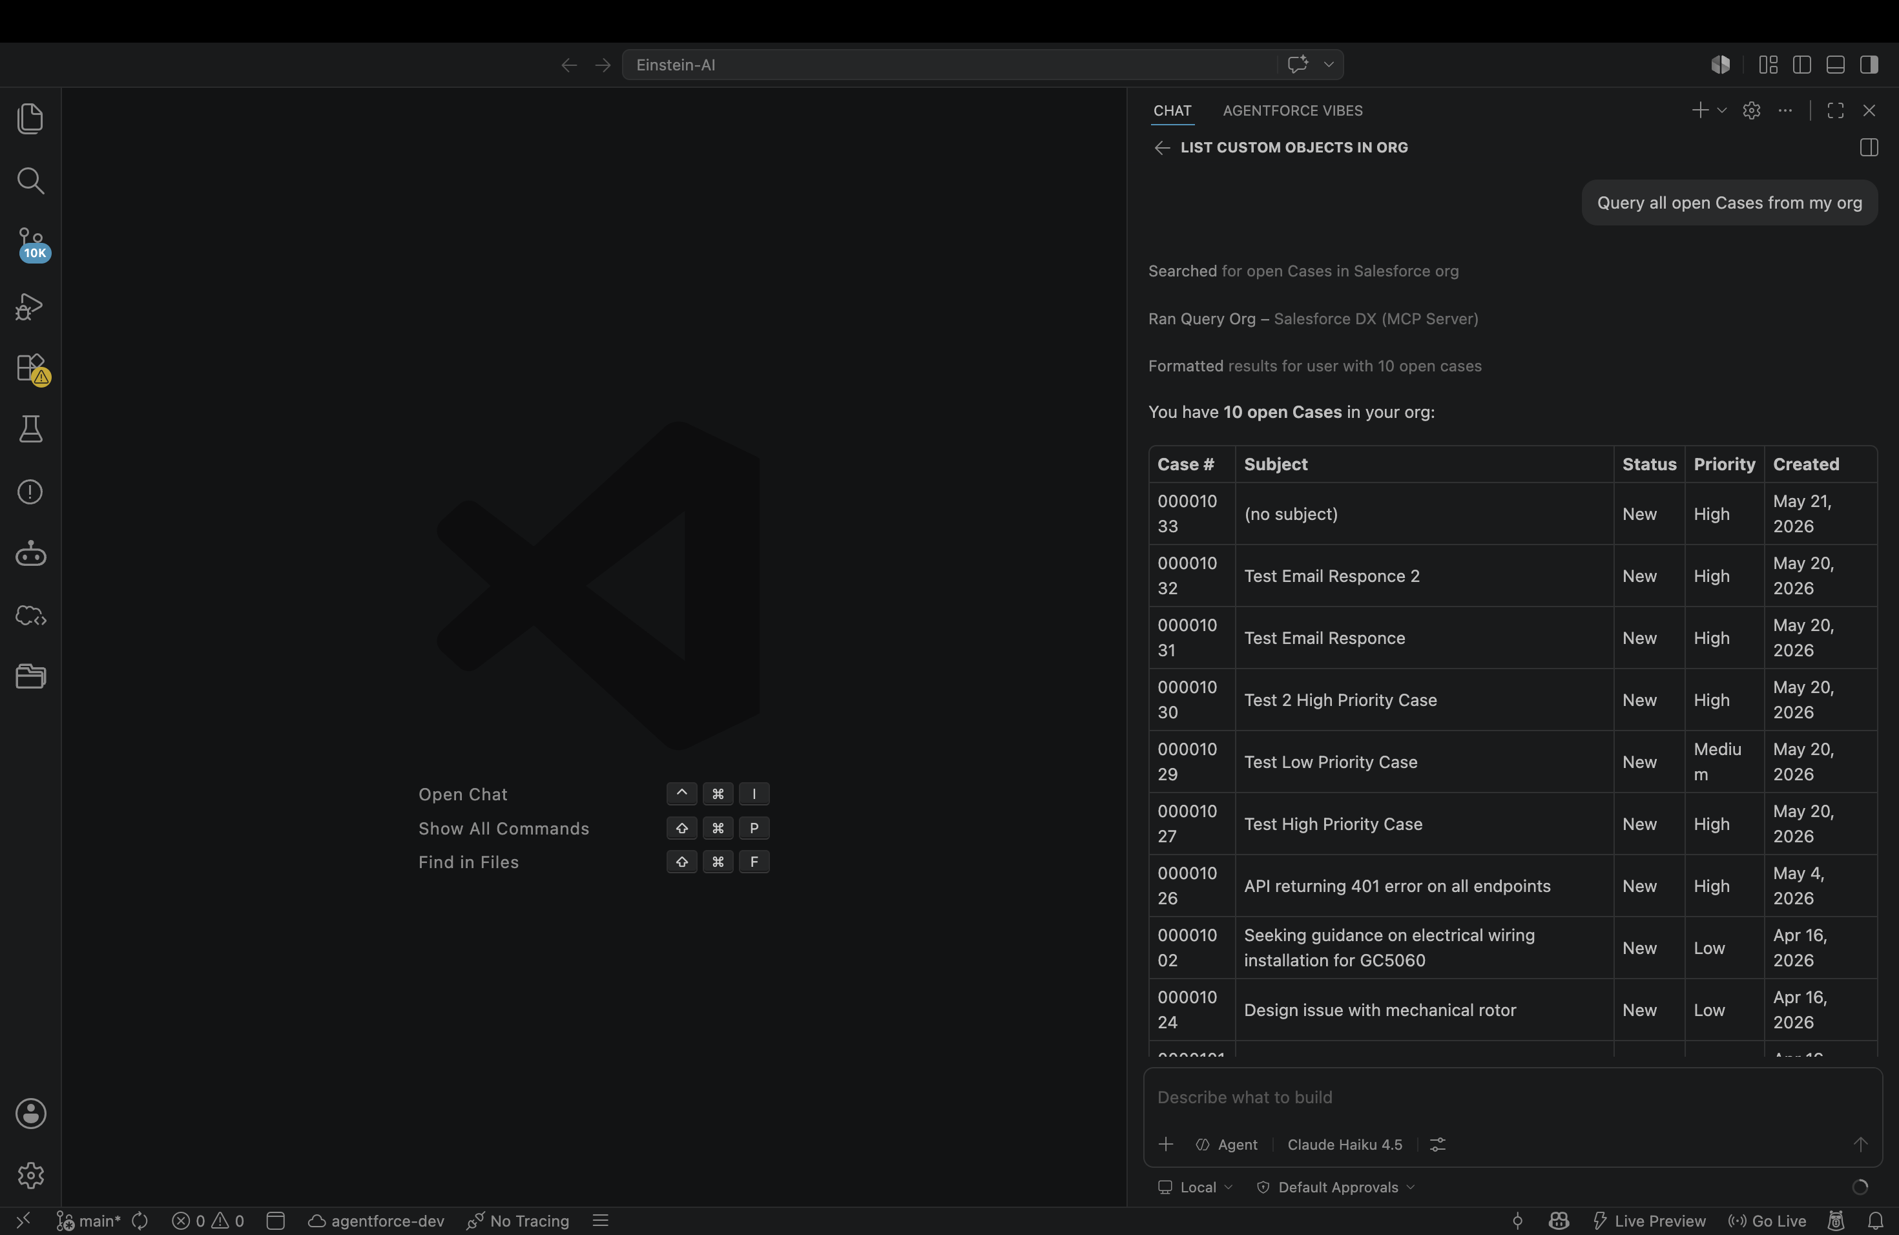Click the Describe what to build input

pyautogui.click(x=1512, y=1097)
